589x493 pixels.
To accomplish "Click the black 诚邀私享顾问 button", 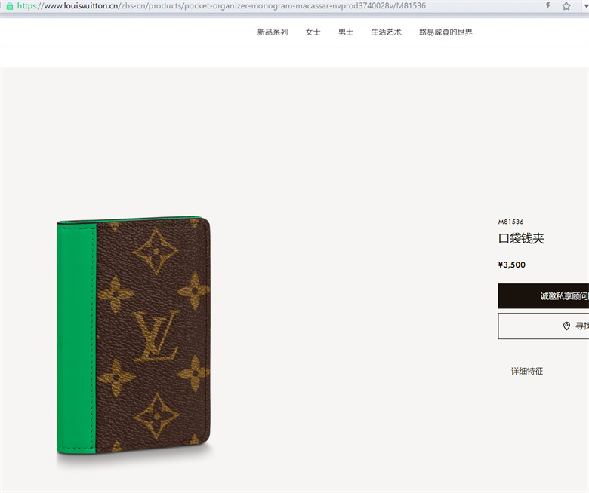I will (x=543, y=295).
